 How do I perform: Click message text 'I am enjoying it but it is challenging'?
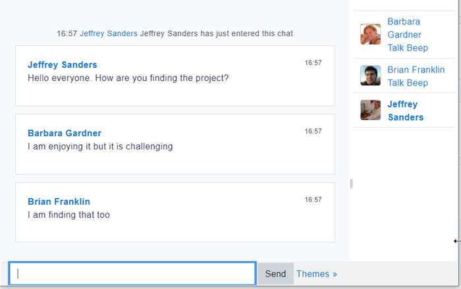coord(100,146)
